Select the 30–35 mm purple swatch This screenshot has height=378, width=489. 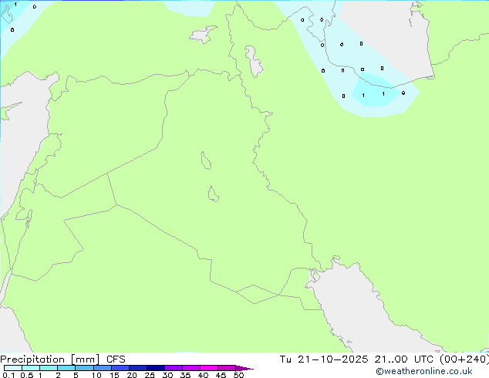pyautogui.click(x=173, y=368)
